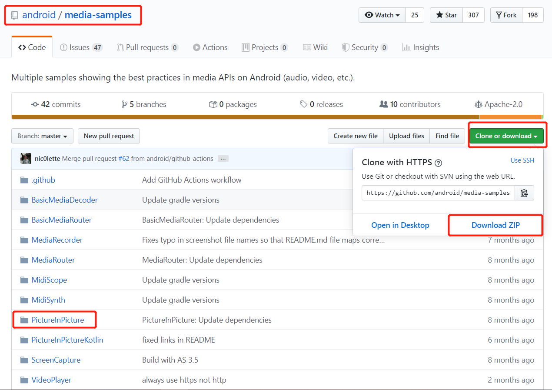552x390 pixels.
Task: Open the android organization link
Action: [x=39, y=15]
